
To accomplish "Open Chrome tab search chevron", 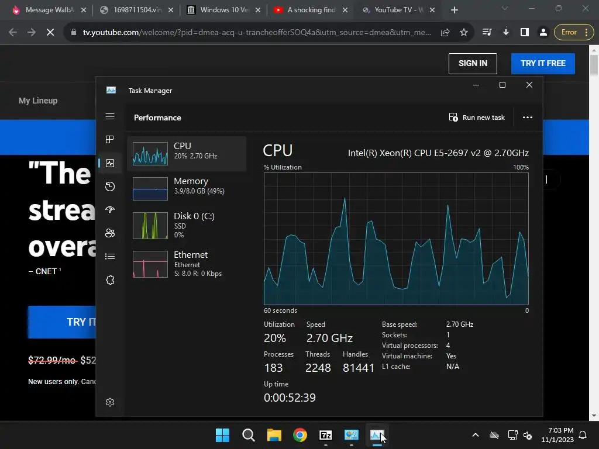I will [505, 8].
